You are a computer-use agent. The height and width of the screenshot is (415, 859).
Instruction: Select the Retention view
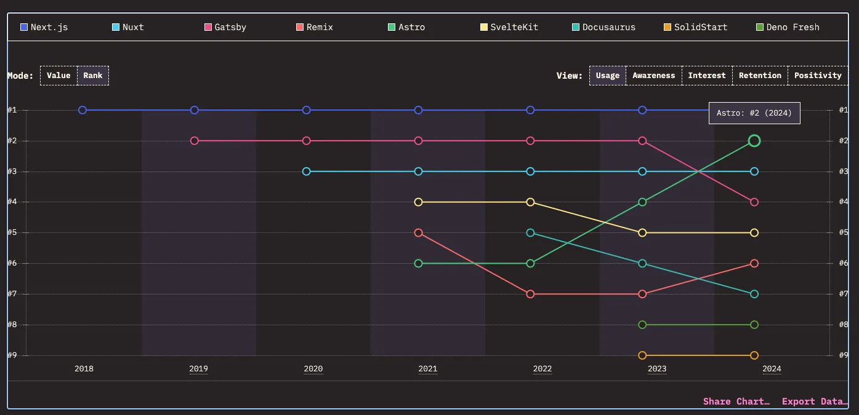tap(760, 76)
